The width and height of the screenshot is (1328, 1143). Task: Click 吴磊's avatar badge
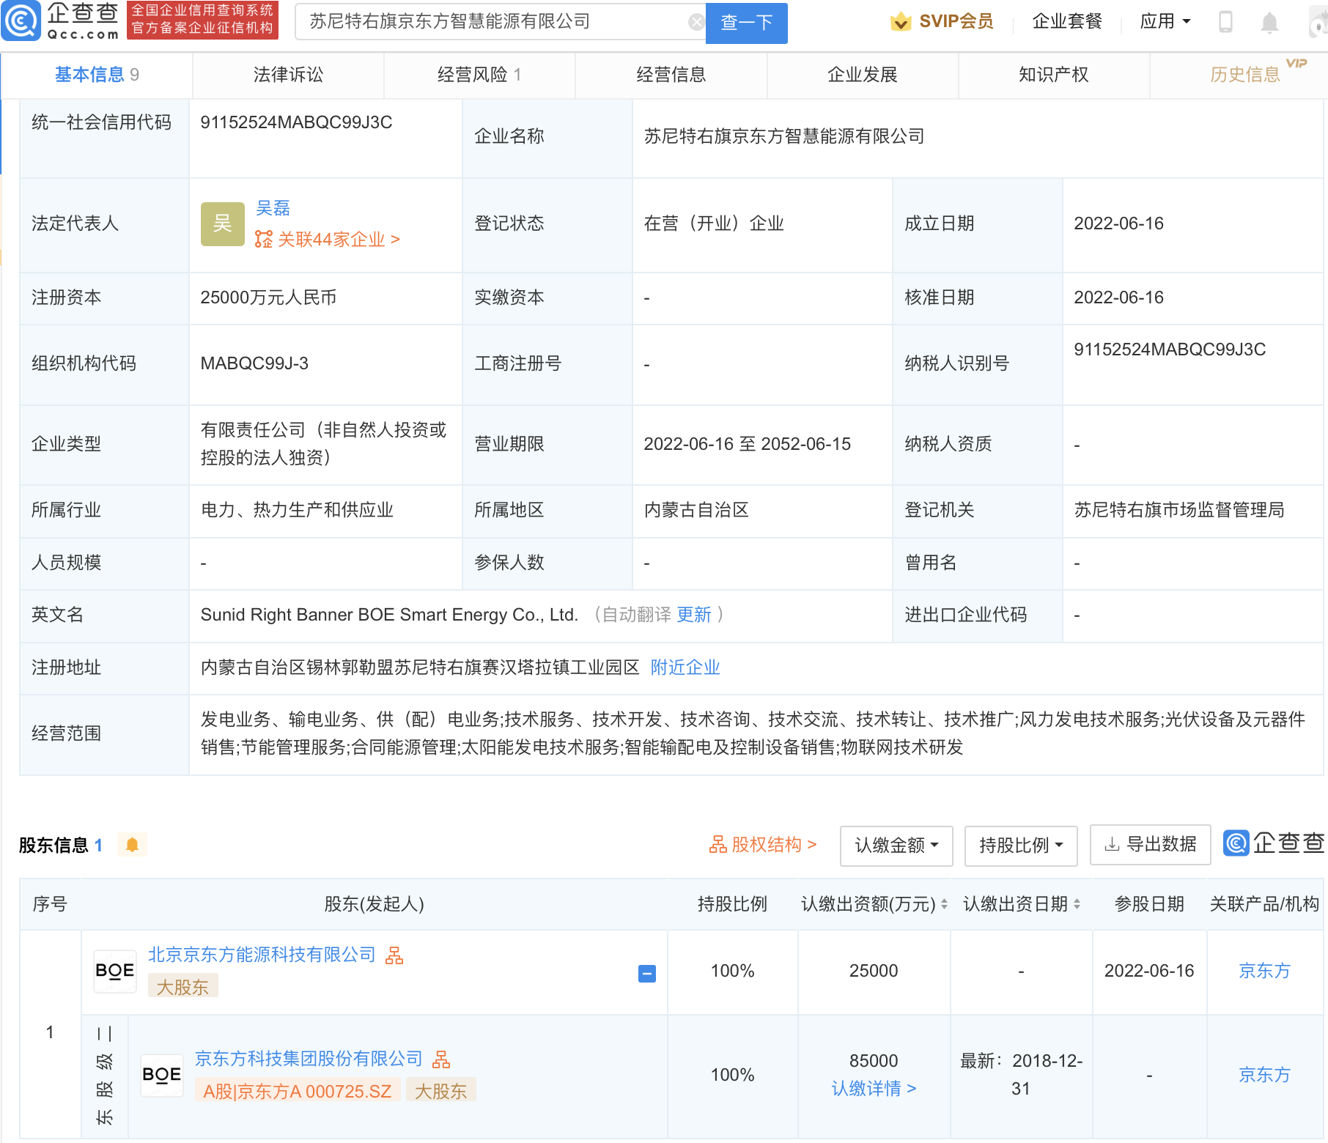tap(222, 224)
